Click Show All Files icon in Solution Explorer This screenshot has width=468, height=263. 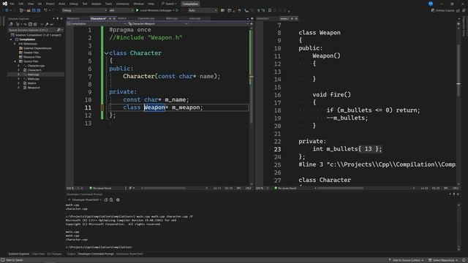(35, 24)
